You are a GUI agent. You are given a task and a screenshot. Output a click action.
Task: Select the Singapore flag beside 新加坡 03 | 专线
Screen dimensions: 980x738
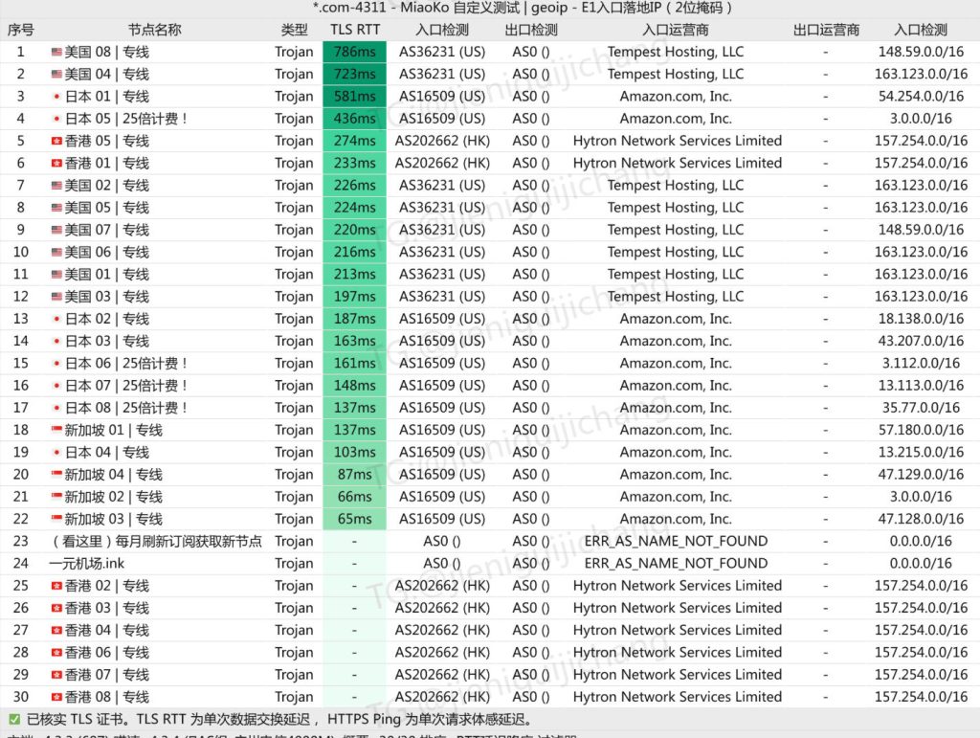56,520
